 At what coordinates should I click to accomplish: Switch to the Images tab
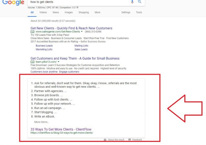tap(68, 12)
